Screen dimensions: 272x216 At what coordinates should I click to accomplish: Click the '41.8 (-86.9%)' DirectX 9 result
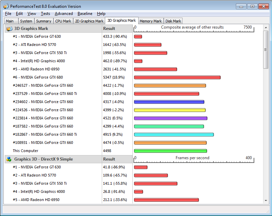(x=114, y=167)
